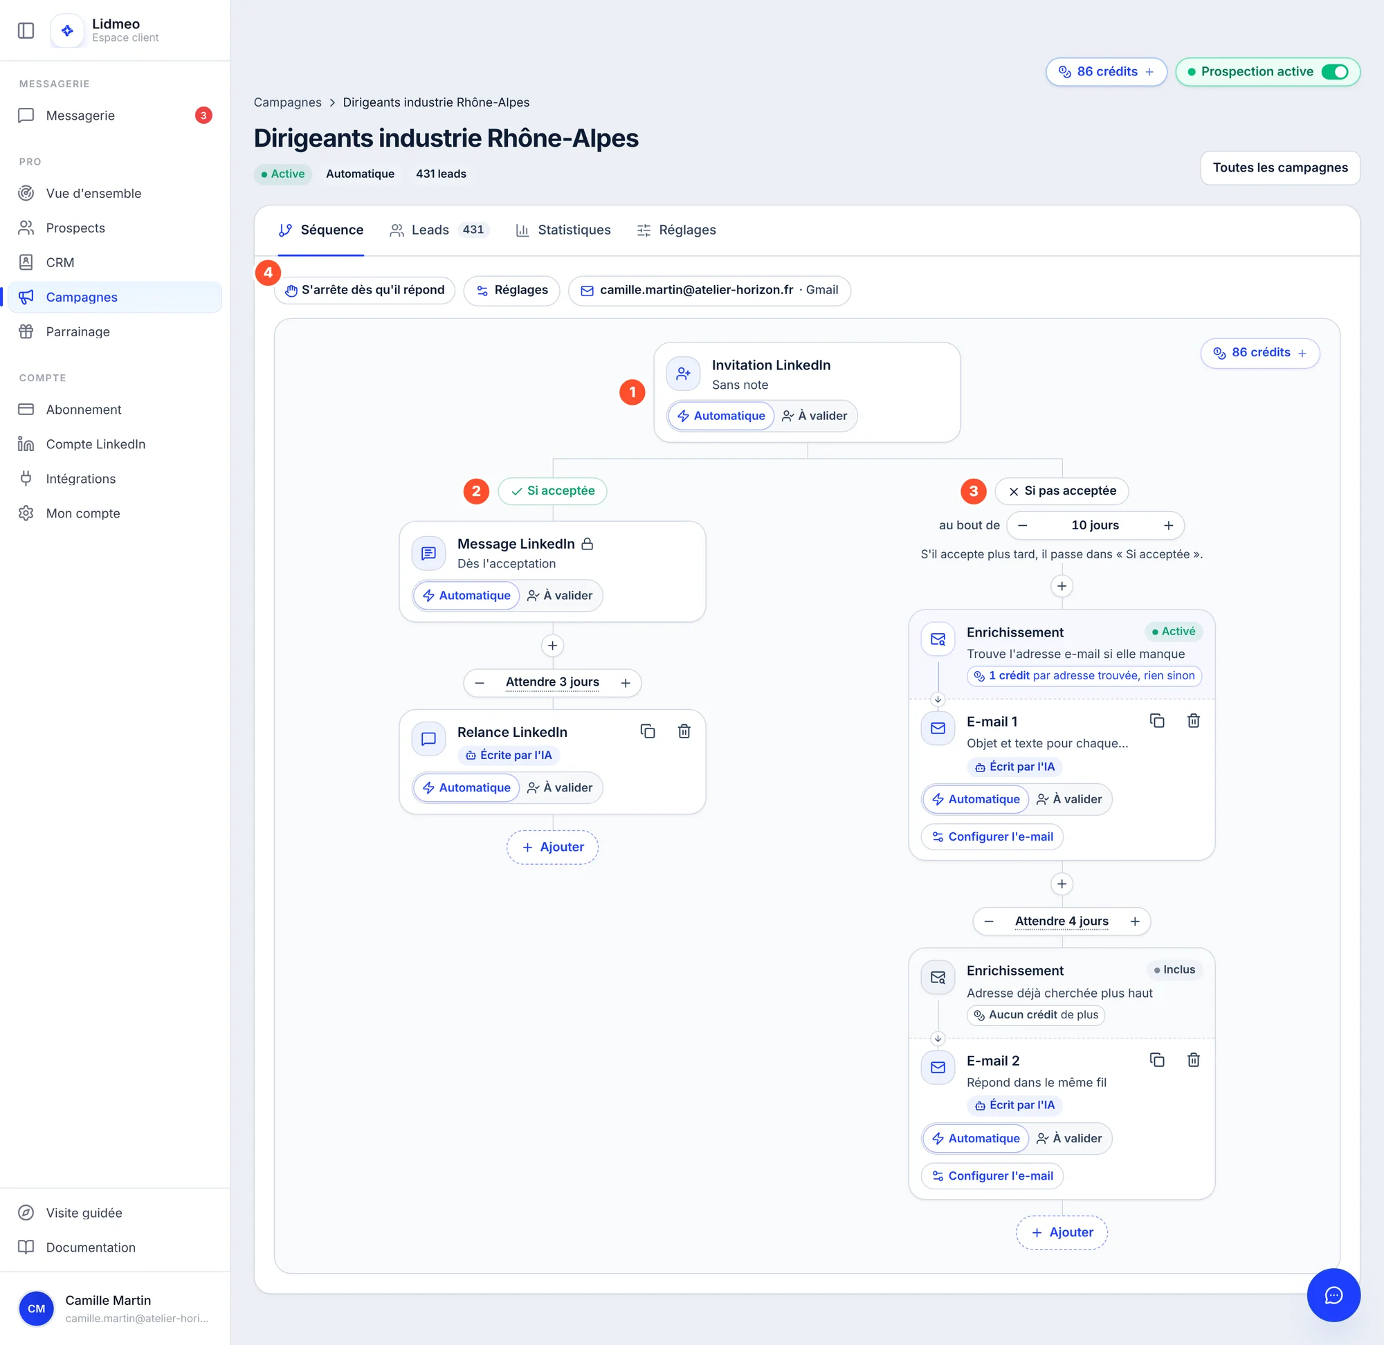Switch to the Statistiques tab

coord(563,230)
